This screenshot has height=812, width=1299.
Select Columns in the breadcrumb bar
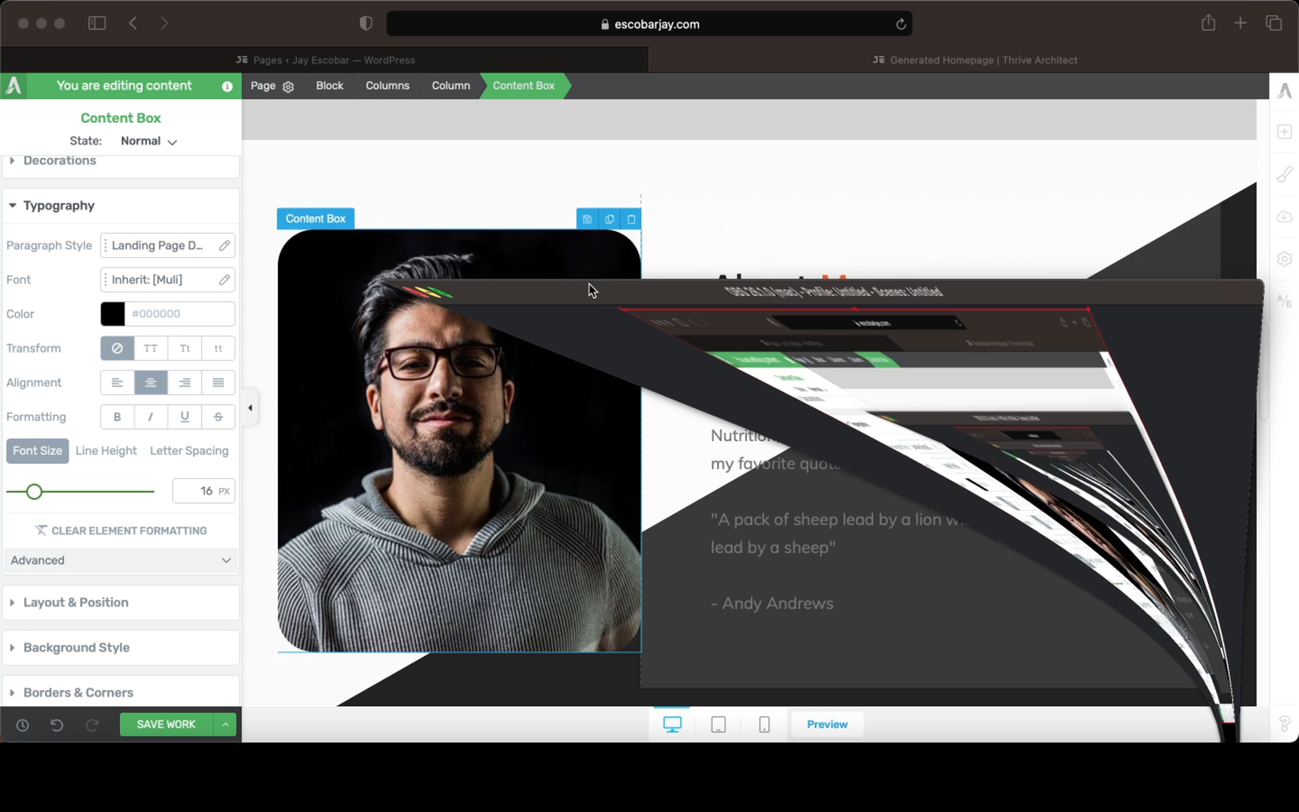pyautogui.click(x=387, y=86)
